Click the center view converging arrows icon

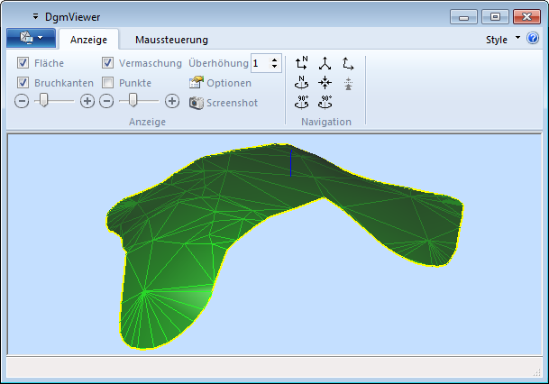(x=325, y=82)
